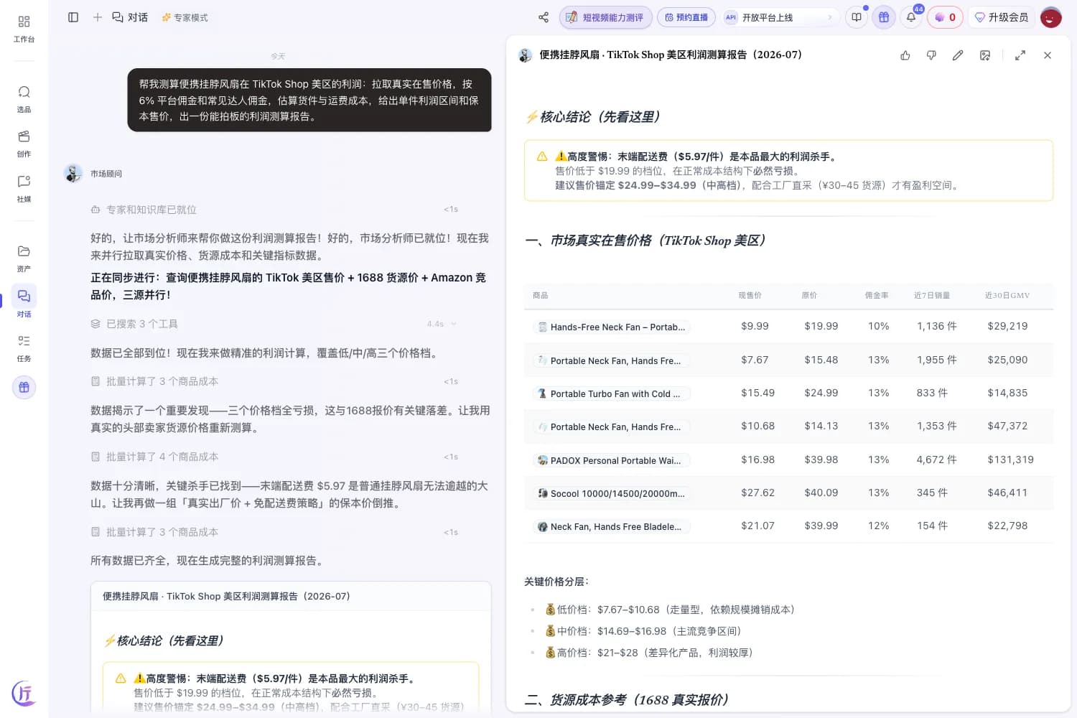Click the gift icon in left sidebar
Screen dimensions: 1077x718
[x=24, y=388]
